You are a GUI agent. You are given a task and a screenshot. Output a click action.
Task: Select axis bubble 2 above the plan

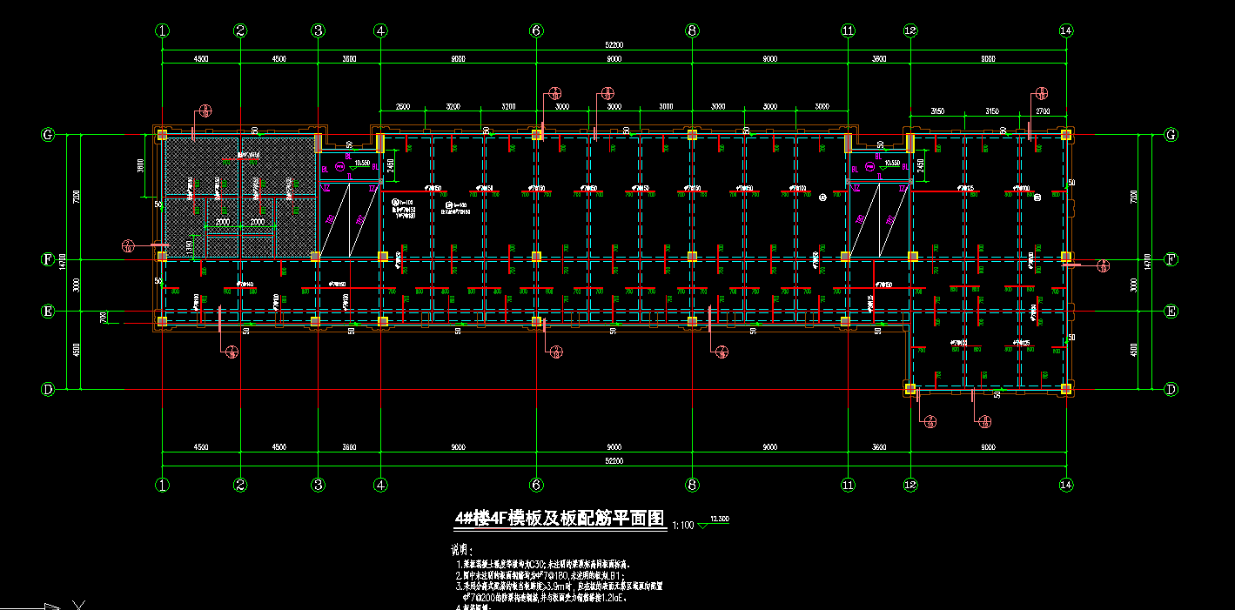241,30
